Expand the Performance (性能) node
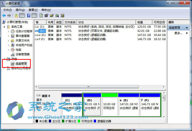 (9, 50)
